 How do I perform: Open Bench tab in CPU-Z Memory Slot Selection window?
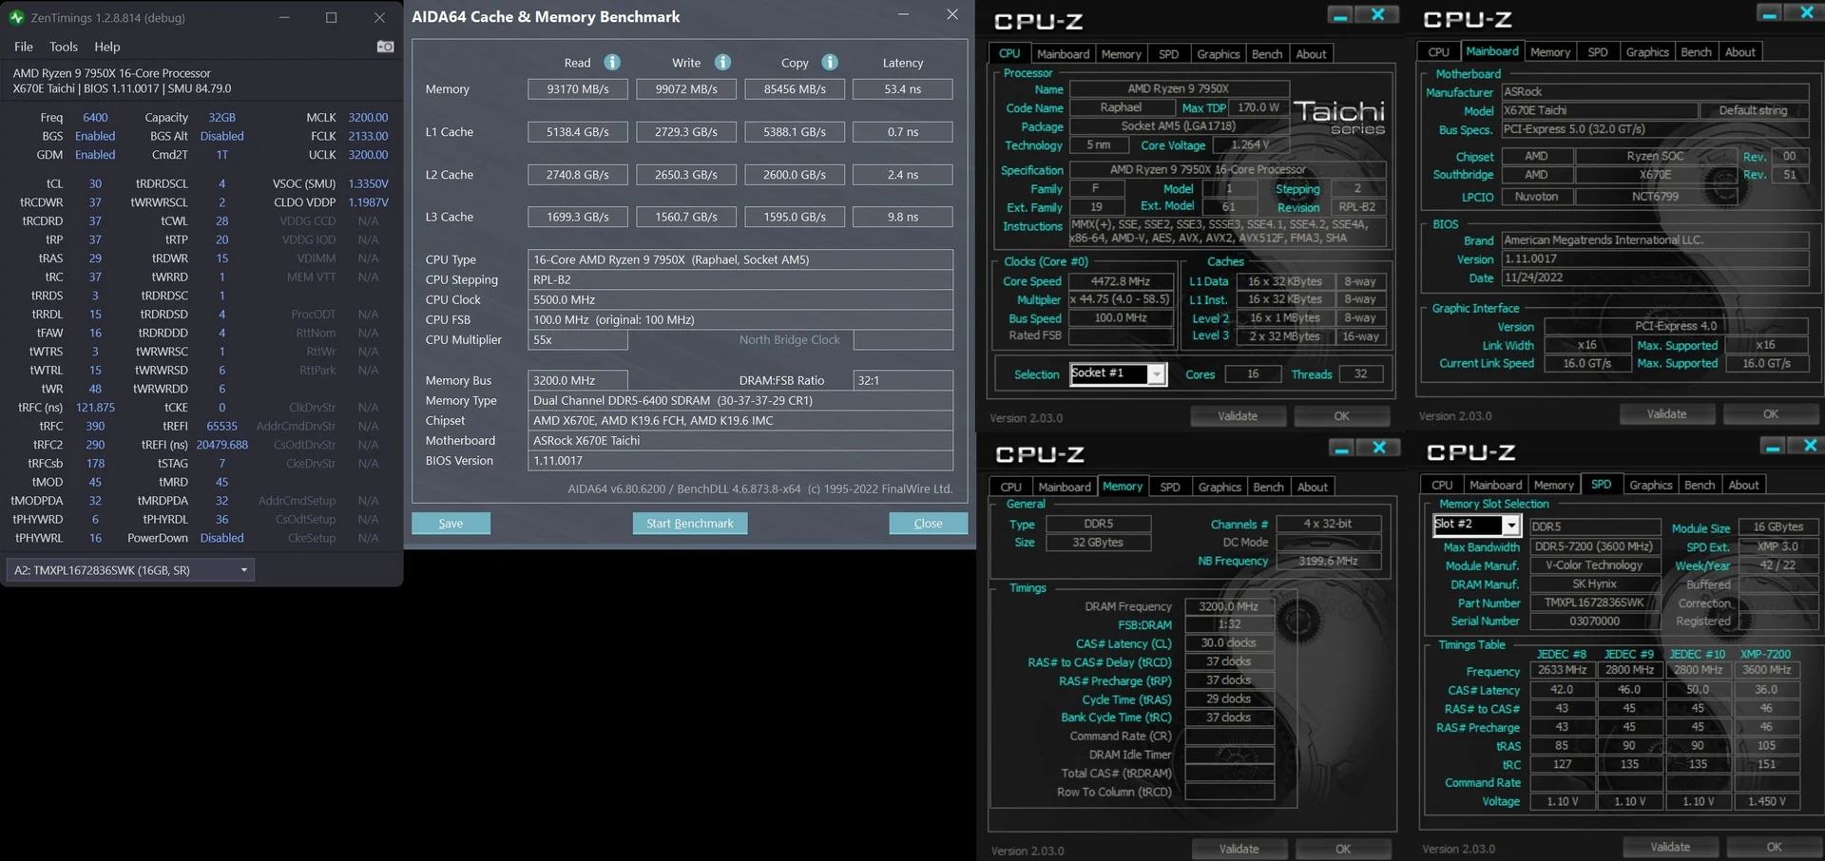[x=1700, y=485]
